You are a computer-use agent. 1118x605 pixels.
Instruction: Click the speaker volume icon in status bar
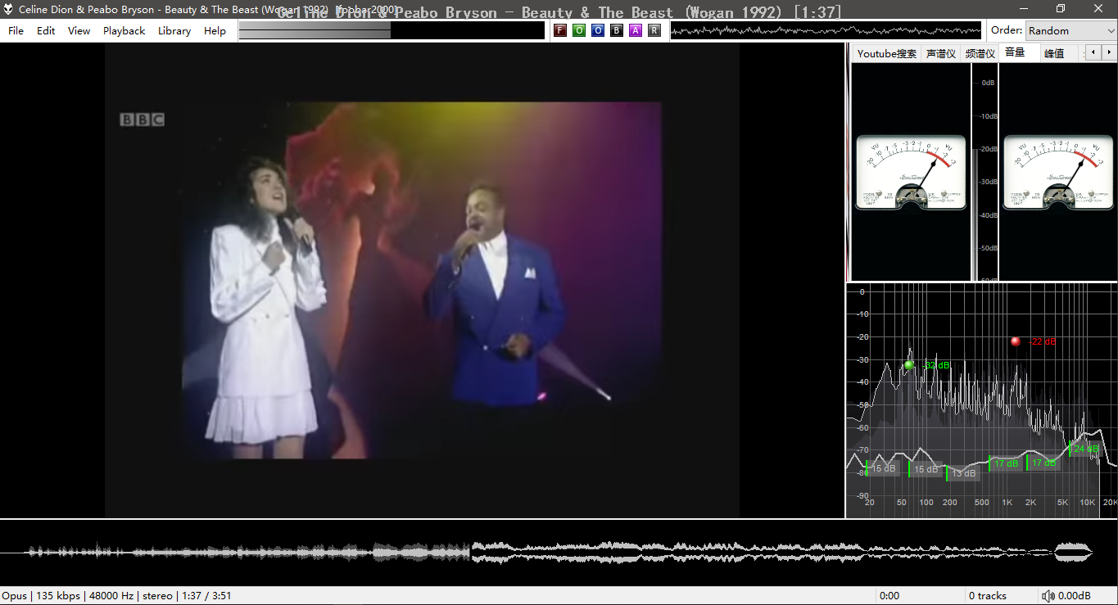tap(1048, 596)
